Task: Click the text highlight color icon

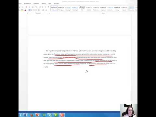Action: click(22, 10)
